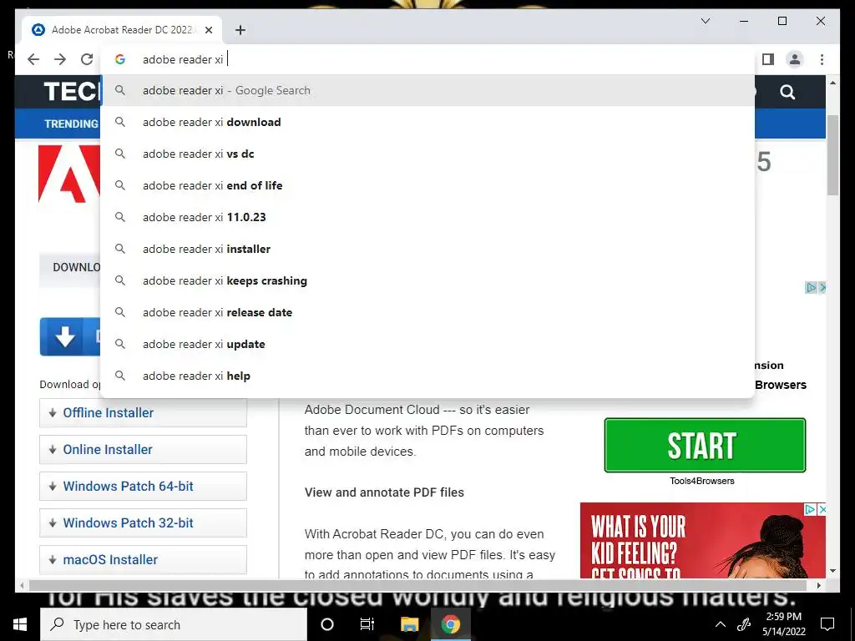Click the horizontal scrollbar thumb at the bottom
Screen dimensions: 855x641
tap(419, 585)
